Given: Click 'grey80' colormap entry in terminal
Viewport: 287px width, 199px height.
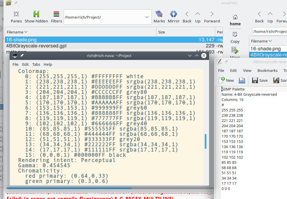Looking at the screenshot, I should [137, 92].
